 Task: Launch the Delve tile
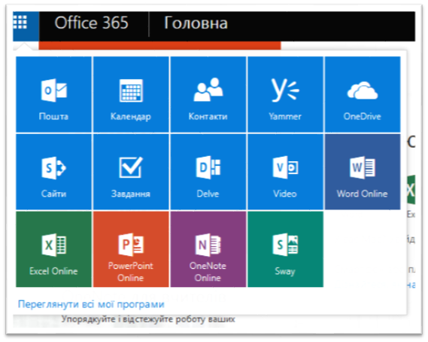[208, 172]
